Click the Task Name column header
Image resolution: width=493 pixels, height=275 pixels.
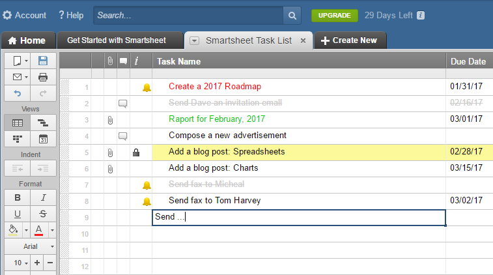tap(299, 61)
